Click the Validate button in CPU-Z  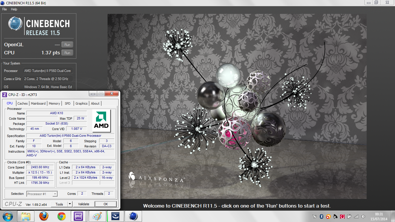pos(84,204)
